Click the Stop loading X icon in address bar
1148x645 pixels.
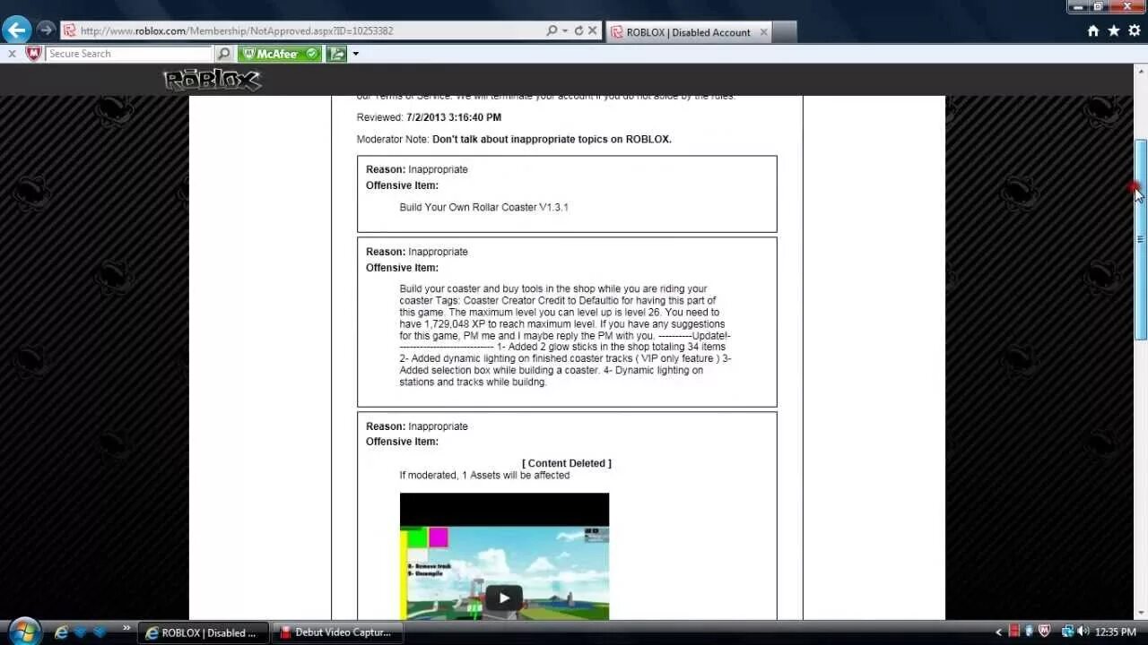tap(593, 30)
